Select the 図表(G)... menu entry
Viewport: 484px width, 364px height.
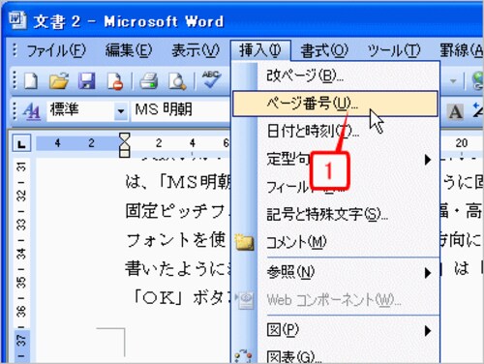point(336,356)
